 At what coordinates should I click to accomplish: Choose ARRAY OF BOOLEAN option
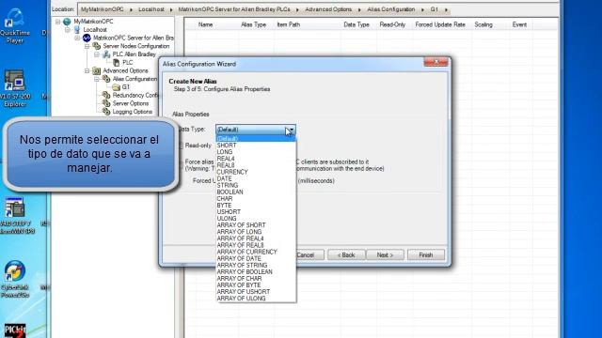(256, 271)
